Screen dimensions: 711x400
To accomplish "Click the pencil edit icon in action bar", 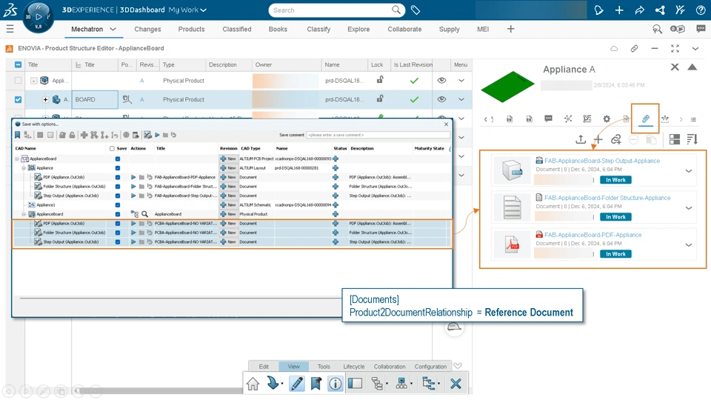I will pyautogui.click(x=296, y=384).
